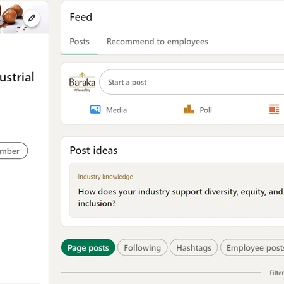Screen dimensions: 284x284
Task: Click the Poll label button
Action: pyautogui.click(x=206, y=110)
